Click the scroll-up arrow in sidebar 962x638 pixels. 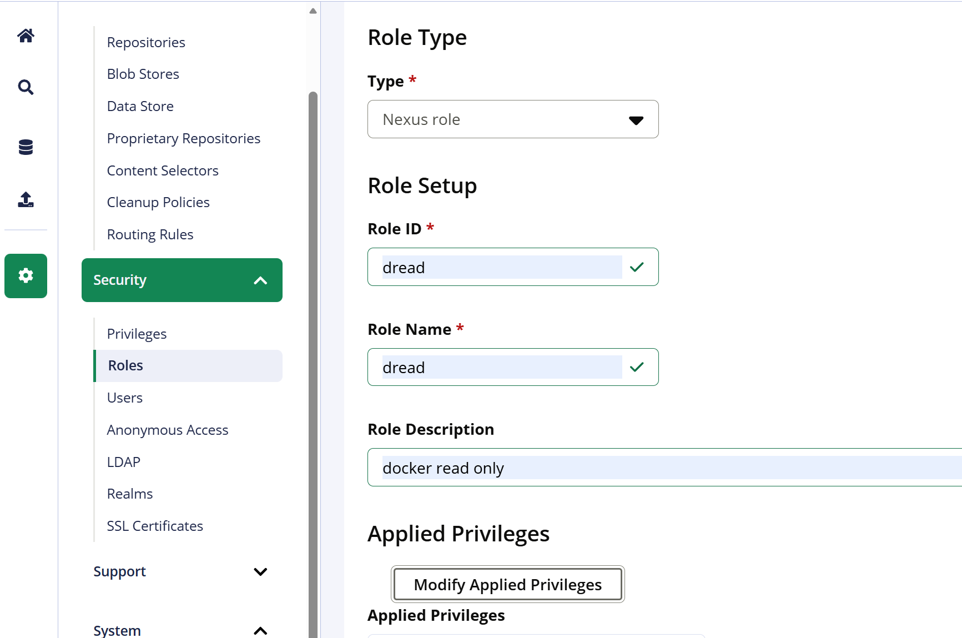click(313, 11)
